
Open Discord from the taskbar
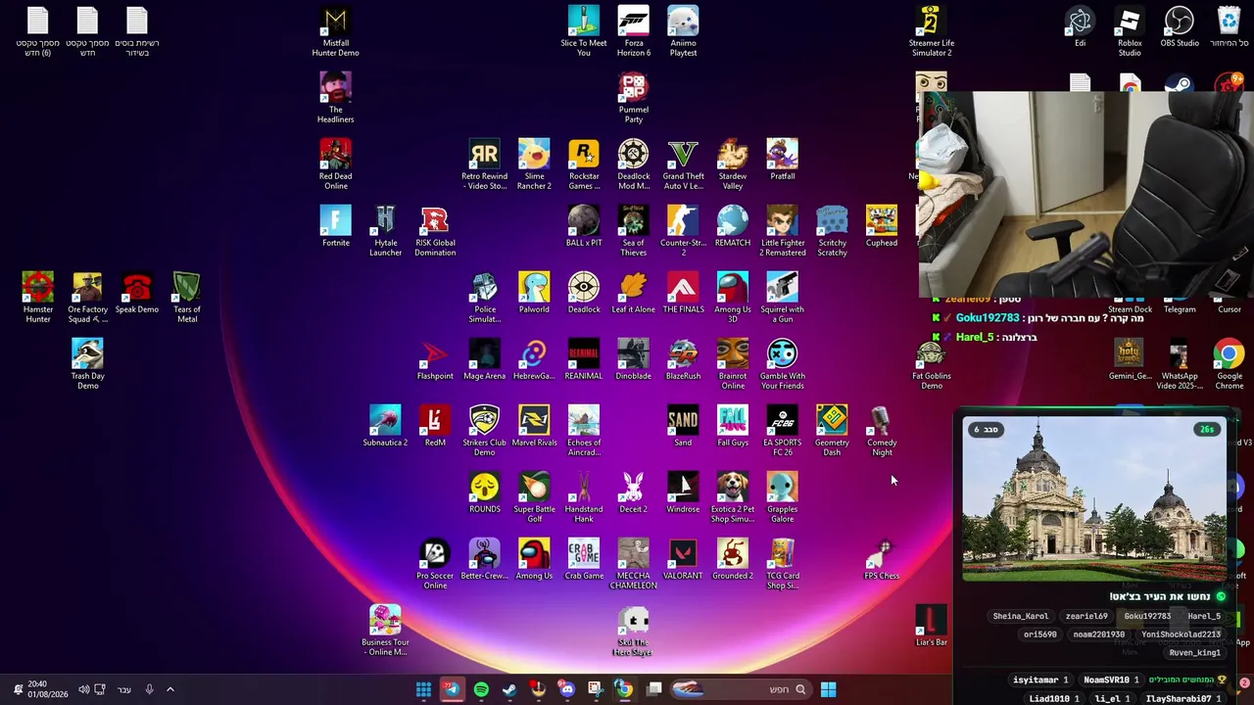(x=567, y=689)
